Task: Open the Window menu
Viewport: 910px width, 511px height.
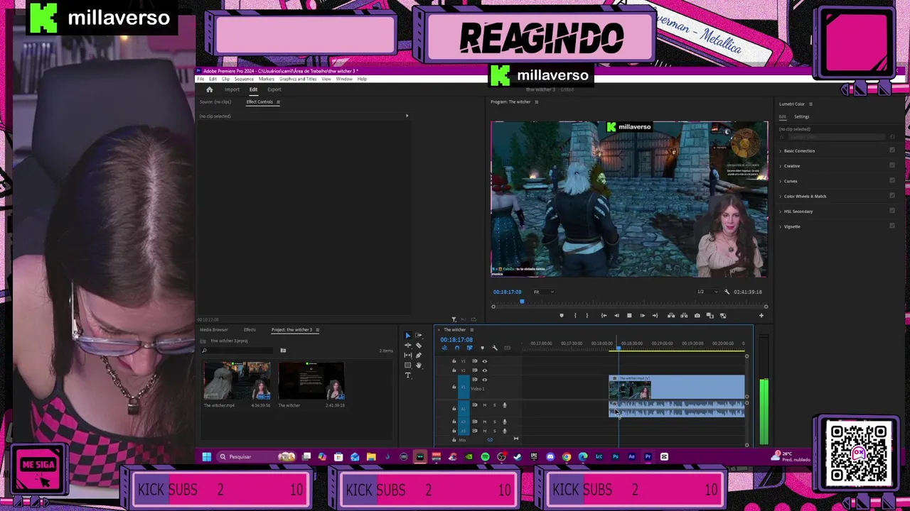Action: 344,79
